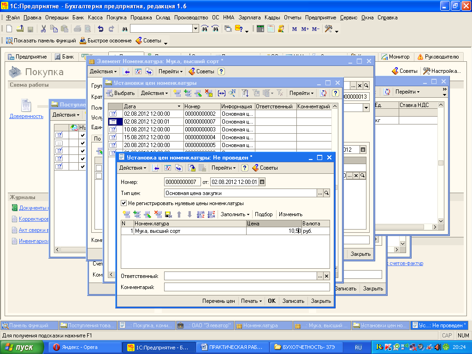
Task: Open the Покупка menu
Action: click(x=117, y=18)
